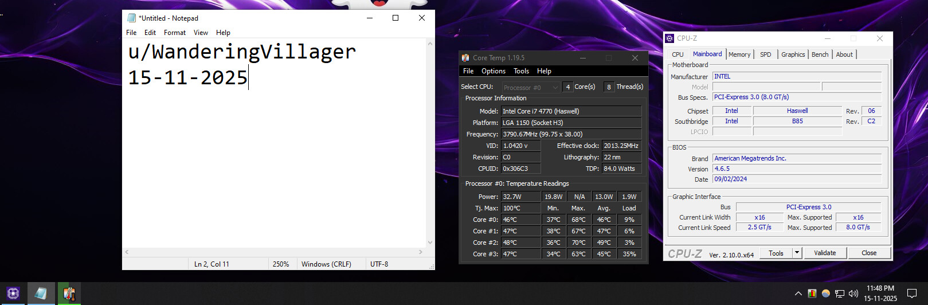Click the Core Temp tray icon
Screen dimensions: 928x305
point(812,294)
